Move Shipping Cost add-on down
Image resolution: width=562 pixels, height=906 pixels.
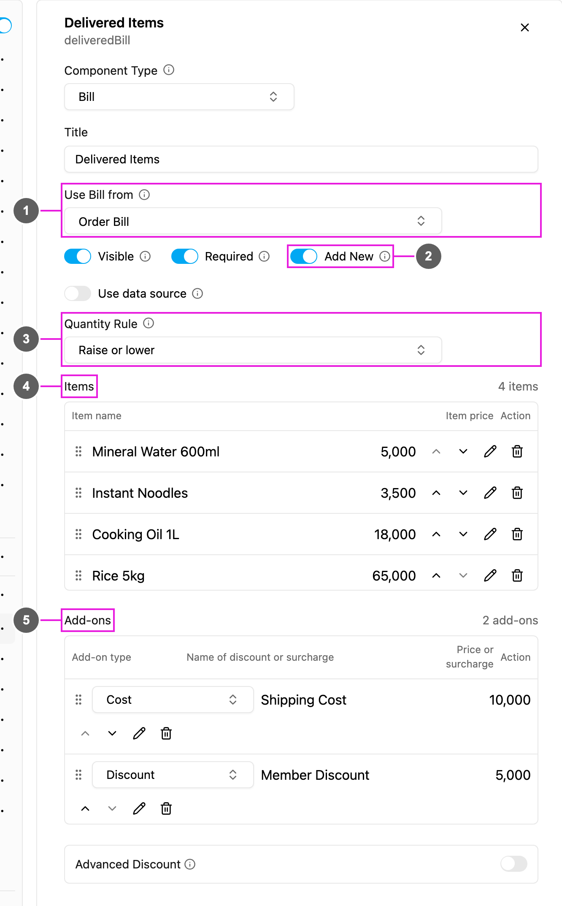(112, 733)
